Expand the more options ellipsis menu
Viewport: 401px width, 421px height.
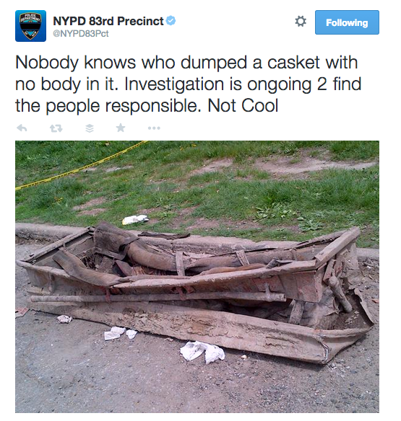[x=154, y=128]
